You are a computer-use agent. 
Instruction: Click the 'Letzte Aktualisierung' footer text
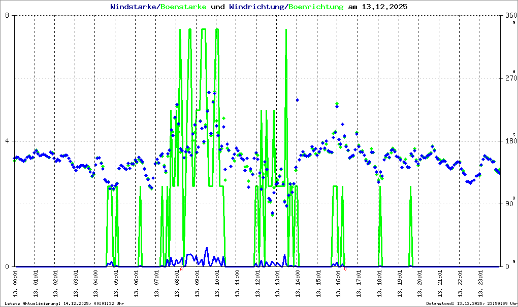coord(32,303)
